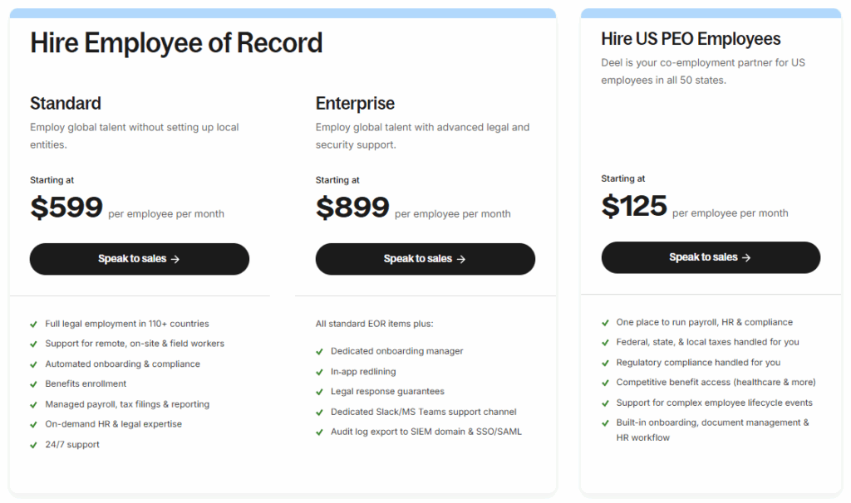Click checkmark next to Regulatory compliance handled for you

[605, 363]
